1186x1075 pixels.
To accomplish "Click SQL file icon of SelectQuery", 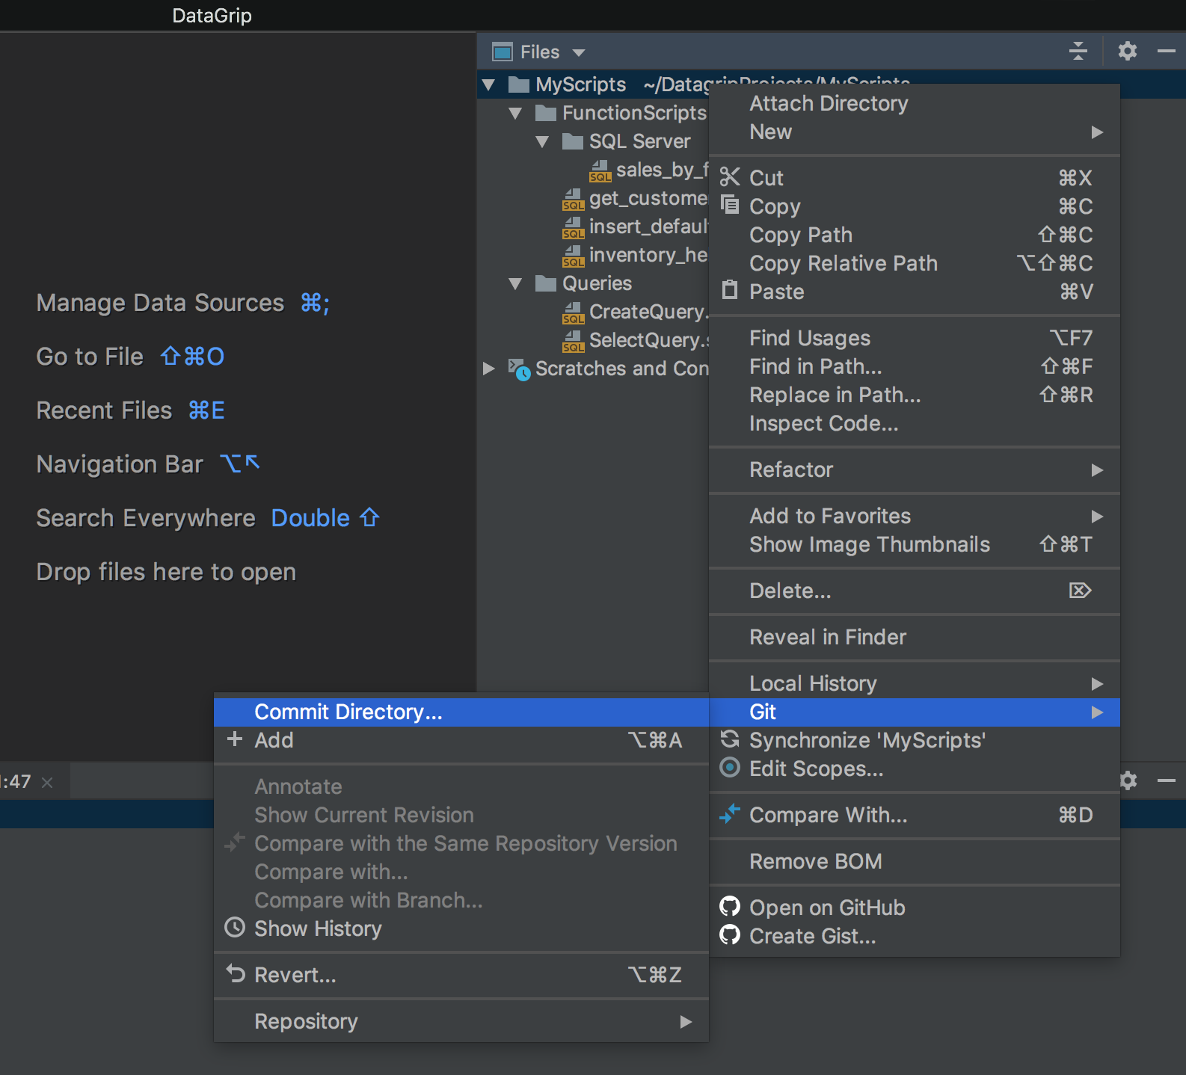I will point(574,341).
